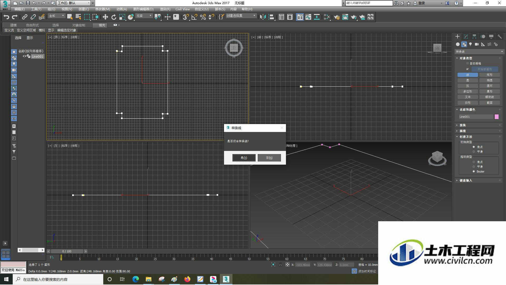Image resolution: width=506 pixels, height=285 pixels.
Task: Select 平滑 under 初始类型
Action: (474, 152)
